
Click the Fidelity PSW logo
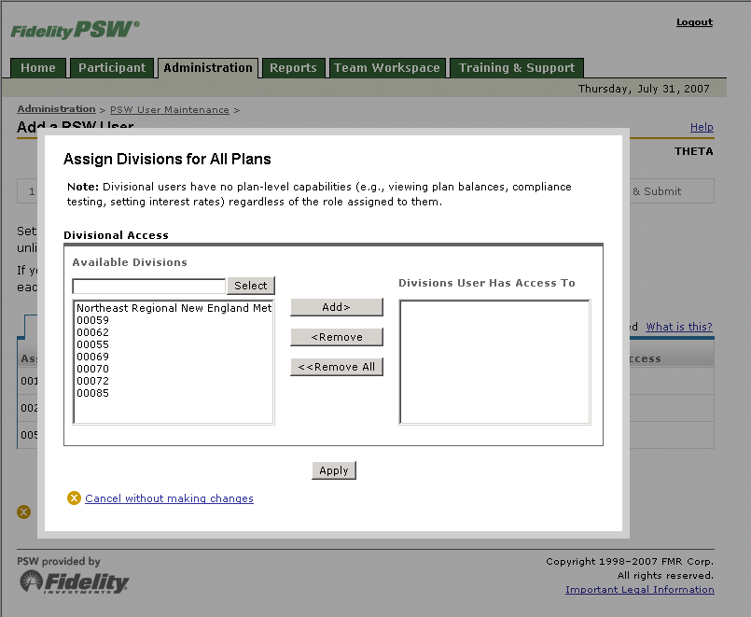(76, 30)
